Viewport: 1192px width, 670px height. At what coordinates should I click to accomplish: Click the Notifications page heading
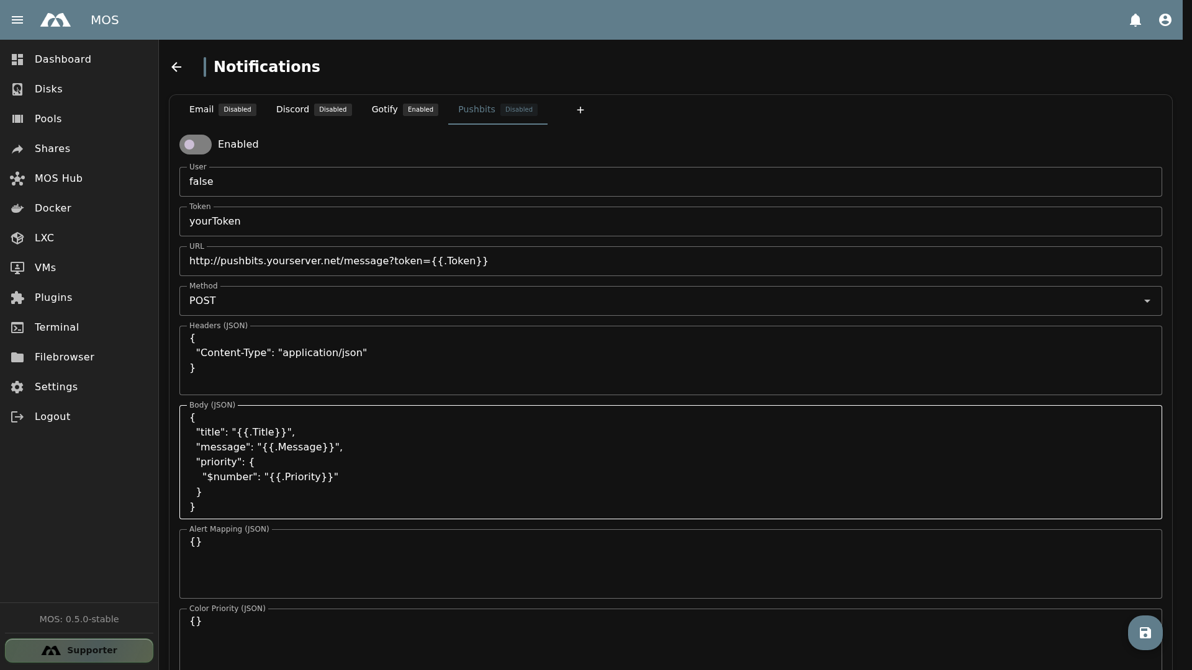267,67
